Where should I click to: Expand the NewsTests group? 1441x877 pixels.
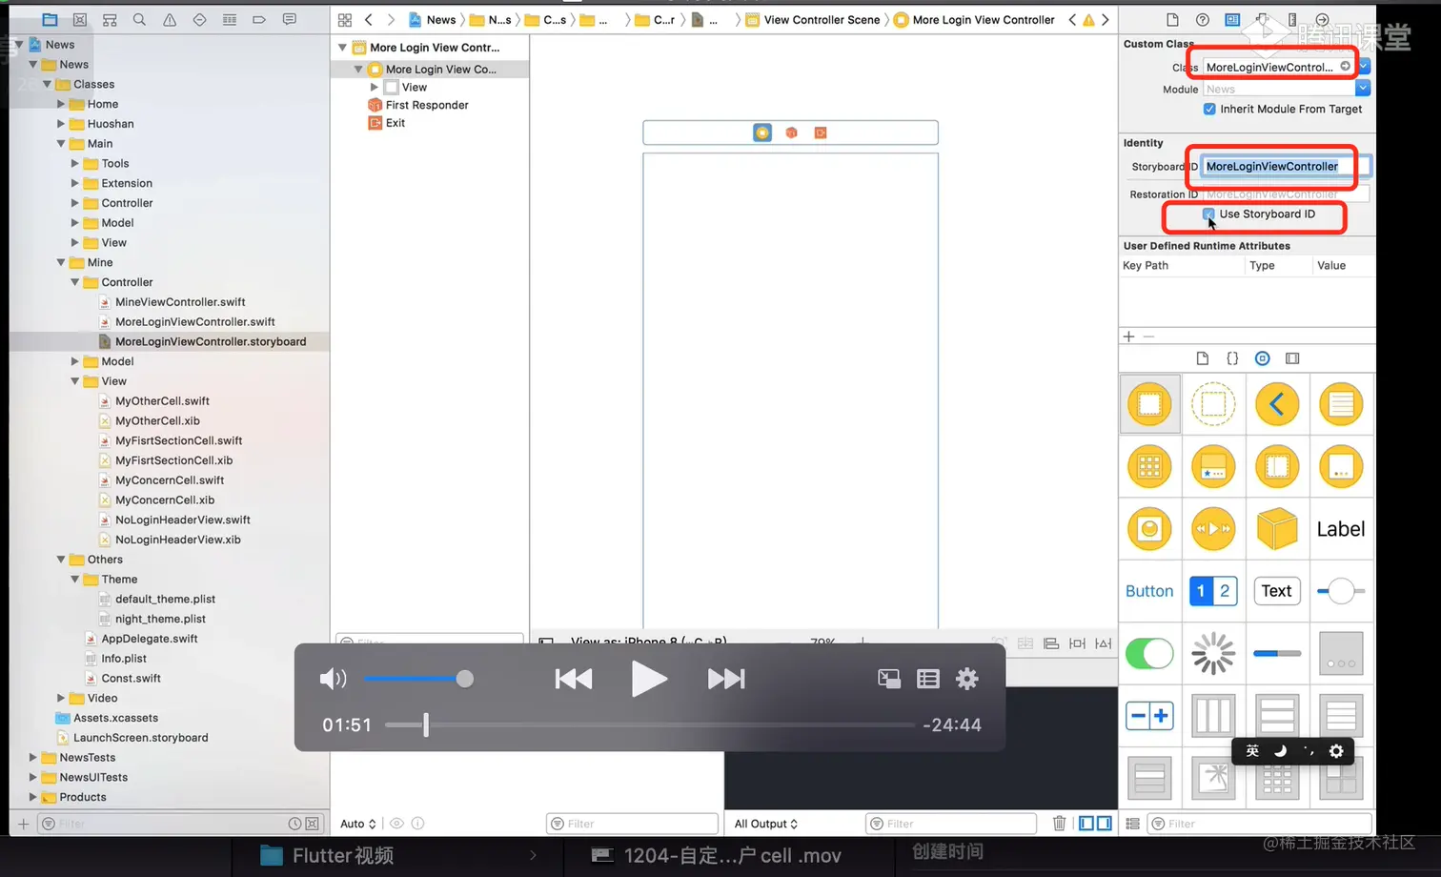(32, 758)
